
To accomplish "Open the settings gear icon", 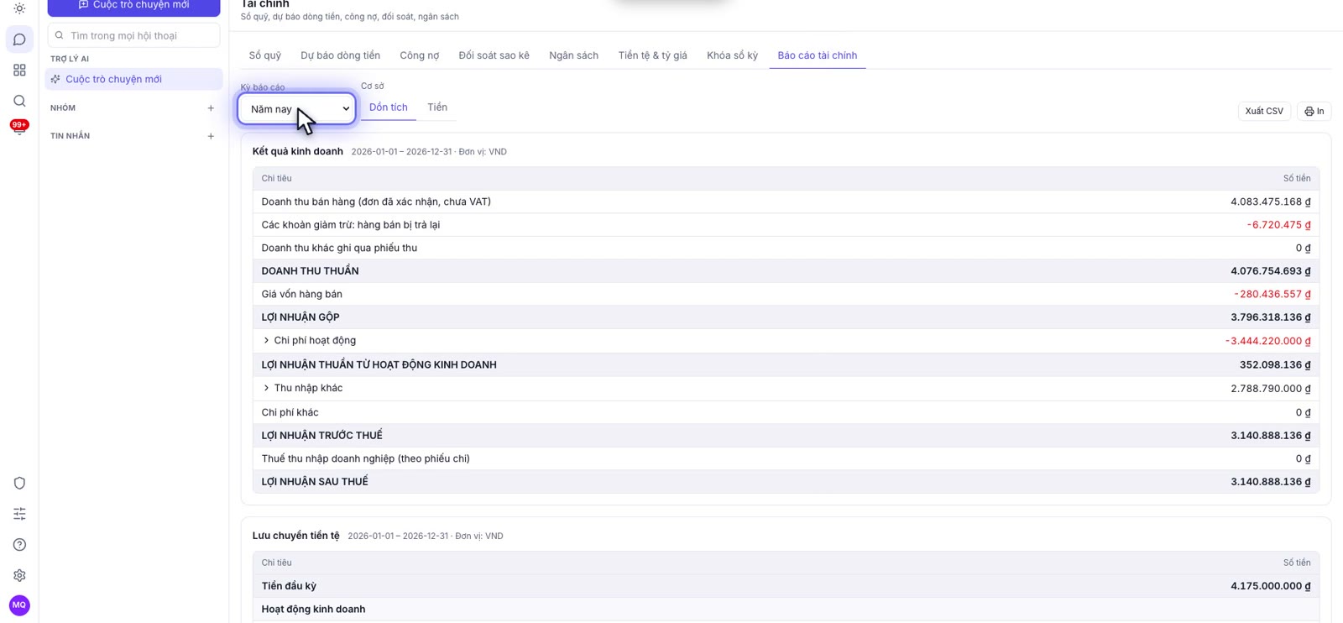I will pos(19,575).
